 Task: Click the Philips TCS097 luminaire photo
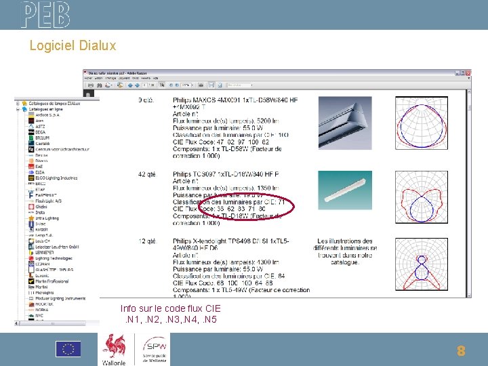tap(345, 190)
